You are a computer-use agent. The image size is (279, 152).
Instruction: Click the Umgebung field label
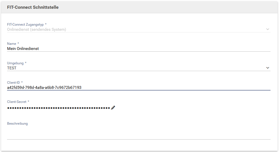tap(15, 63)
